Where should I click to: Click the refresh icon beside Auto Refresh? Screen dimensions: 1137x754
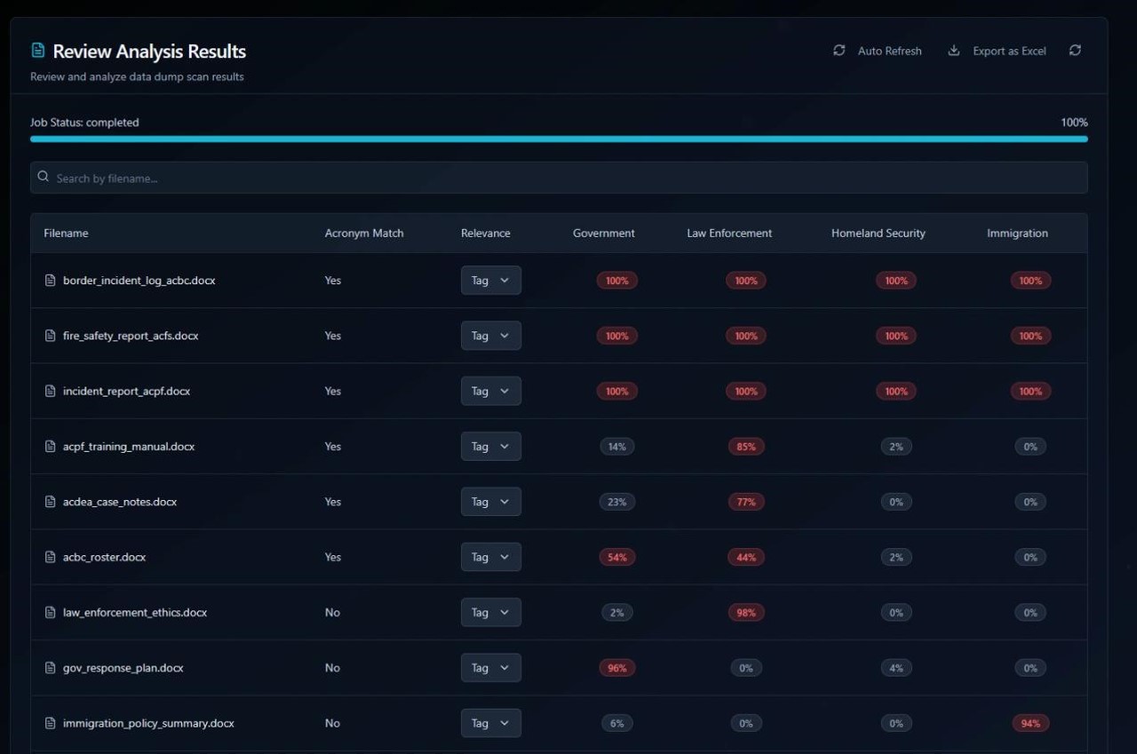click(839, 51)
